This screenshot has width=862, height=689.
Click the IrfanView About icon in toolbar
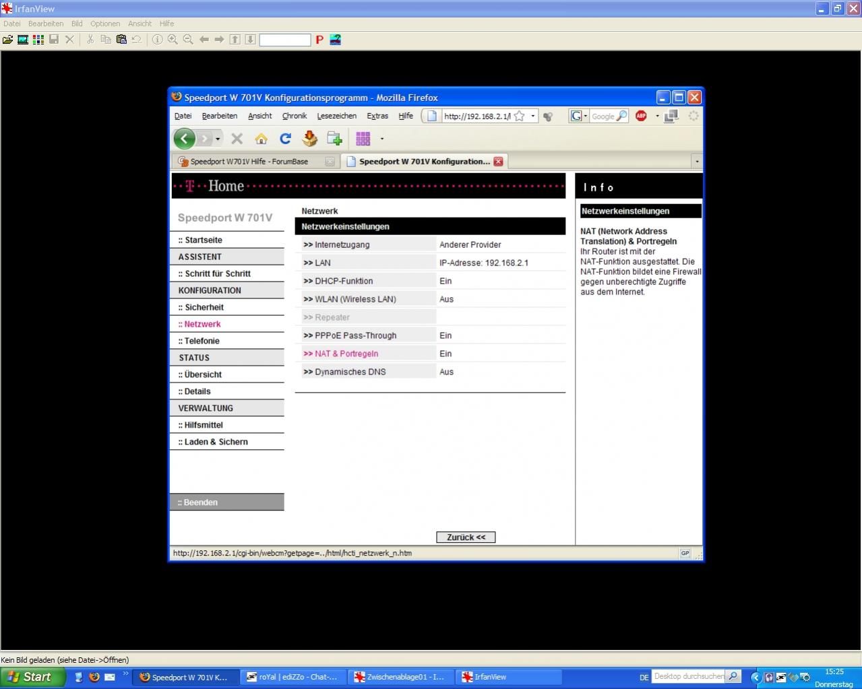(335, 40)
